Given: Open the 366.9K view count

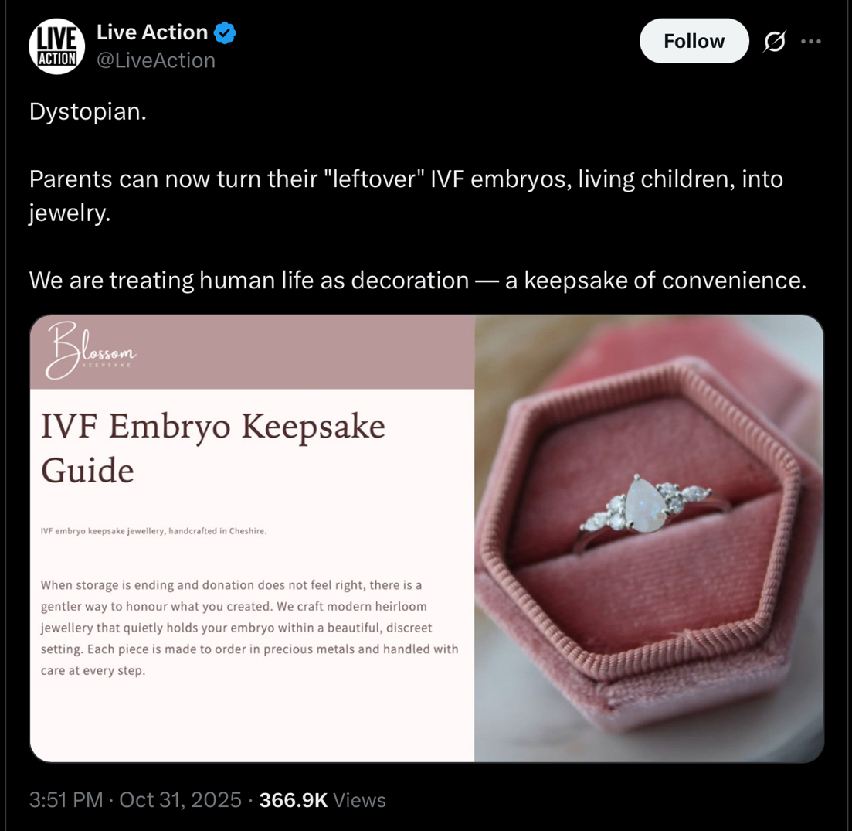Looking at the screenshot, I should 294,800.
